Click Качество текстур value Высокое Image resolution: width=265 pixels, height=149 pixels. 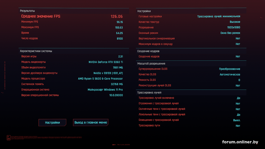(235, 22)
